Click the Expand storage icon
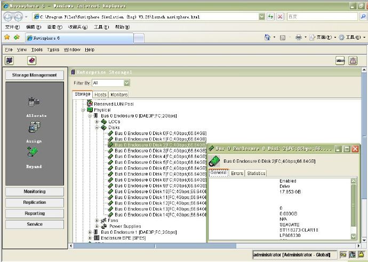The height and width of the screenshot is (262, 368). tap(33, 152)
